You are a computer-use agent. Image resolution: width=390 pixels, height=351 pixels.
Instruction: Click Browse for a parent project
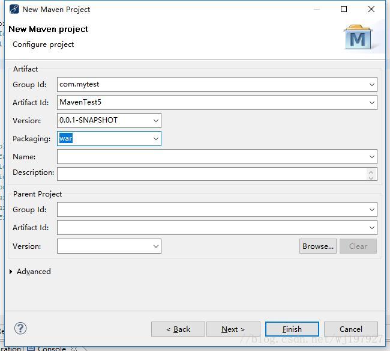pyautogui.click(x=318, y=246)
